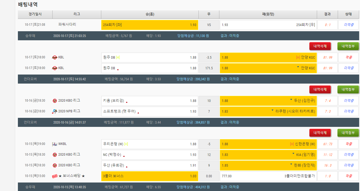Click the bonus icon beside ★ 보너스배당 ★

[54, 176]
